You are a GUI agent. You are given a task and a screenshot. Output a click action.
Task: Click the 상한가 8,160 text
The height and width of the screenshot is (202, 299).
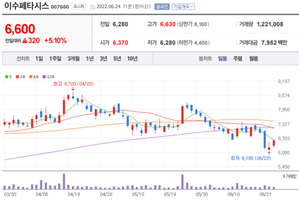click(193, 24)
